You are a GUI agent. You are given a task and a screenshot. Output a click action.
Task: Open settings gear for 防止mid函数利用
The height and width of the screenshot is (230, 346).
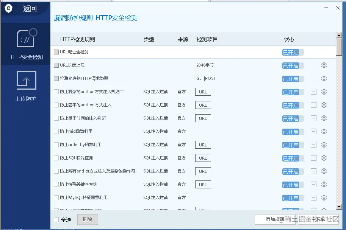point(324,132)
